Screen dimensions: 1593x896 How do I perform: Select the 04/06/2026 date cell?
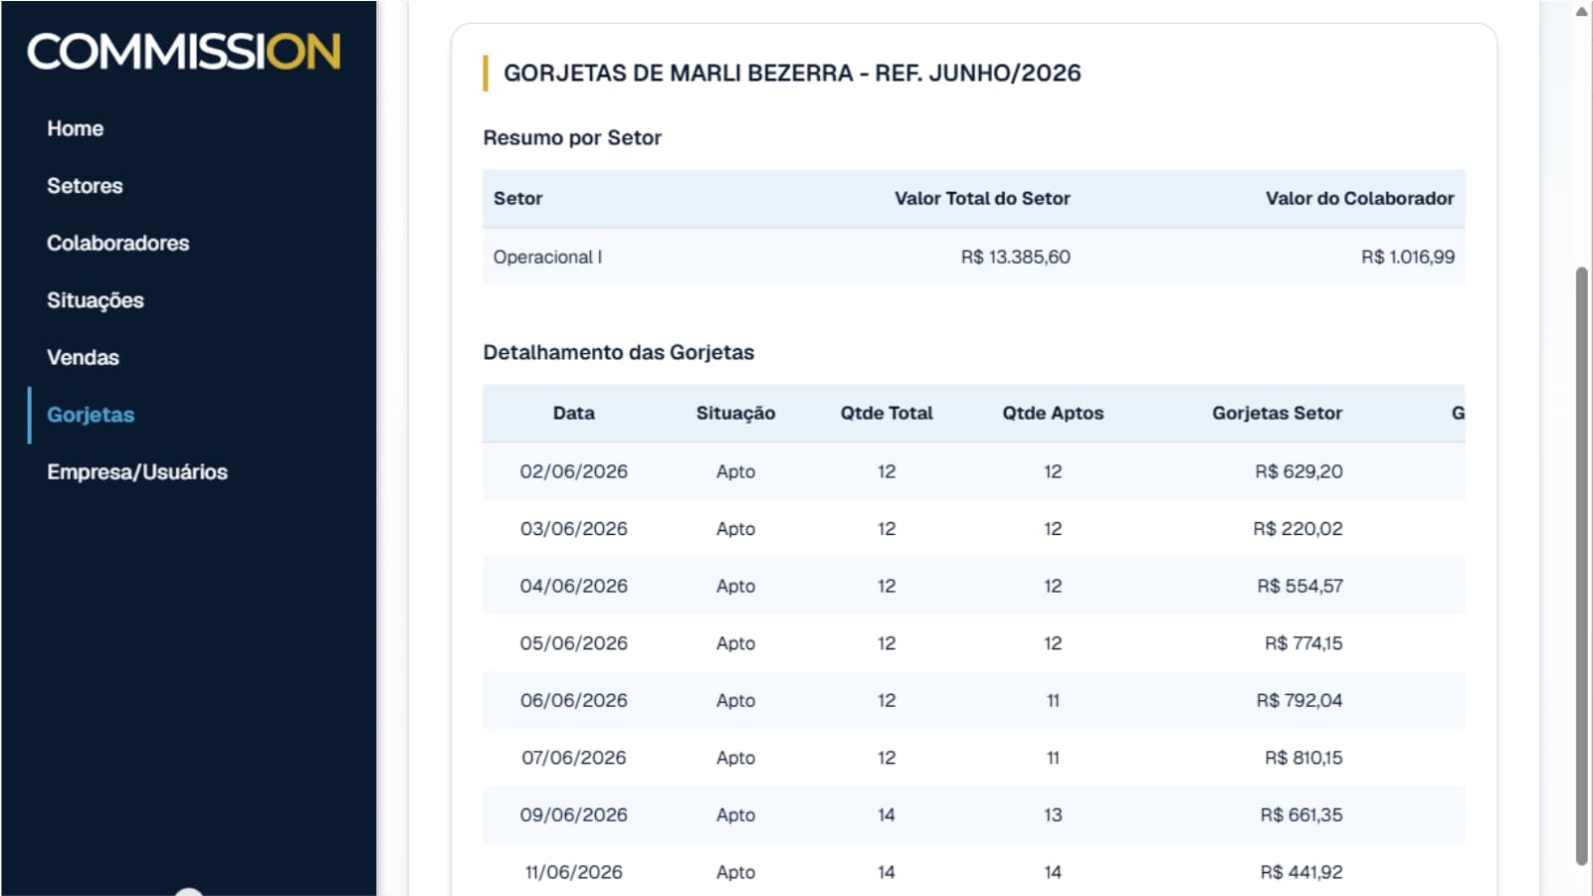coord(574,586)
